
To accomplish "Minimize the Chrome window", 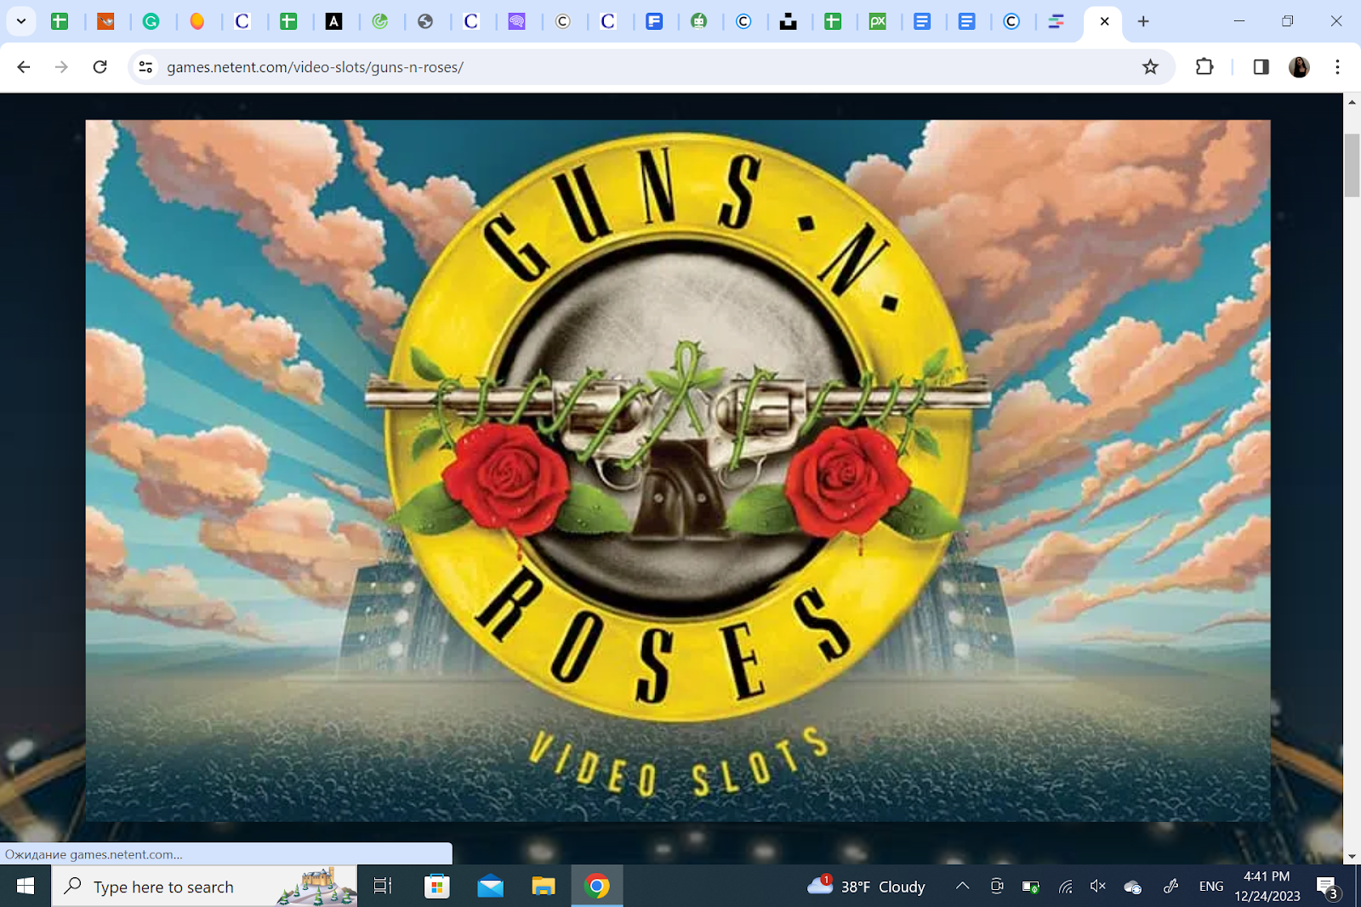I will 1239,21.
